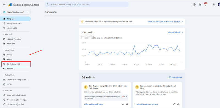Screen dimensions: 220x108
Task: Thumbs down the return policy card
Action: point(178,104)
